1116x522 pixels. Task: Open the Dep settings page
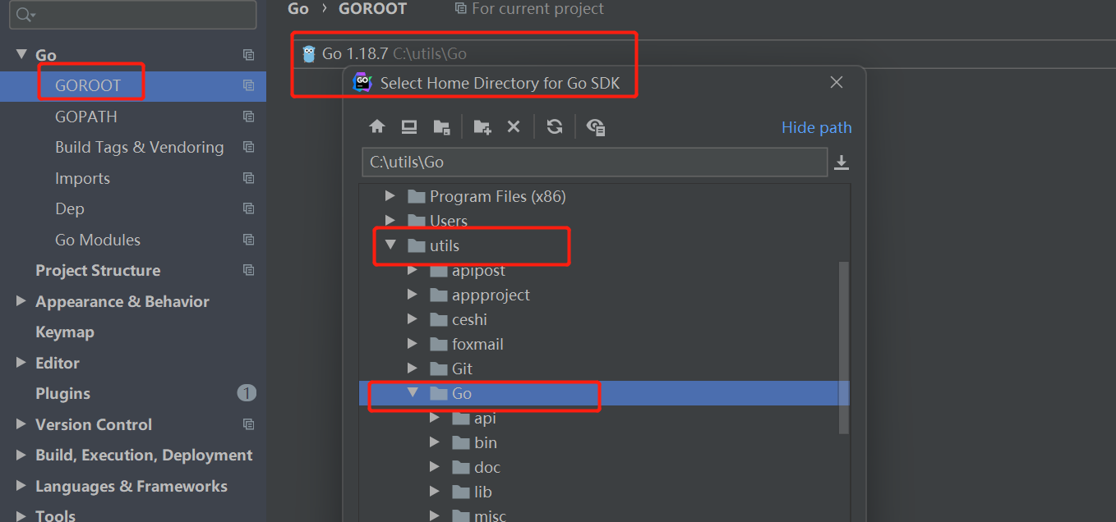(70, 208)
